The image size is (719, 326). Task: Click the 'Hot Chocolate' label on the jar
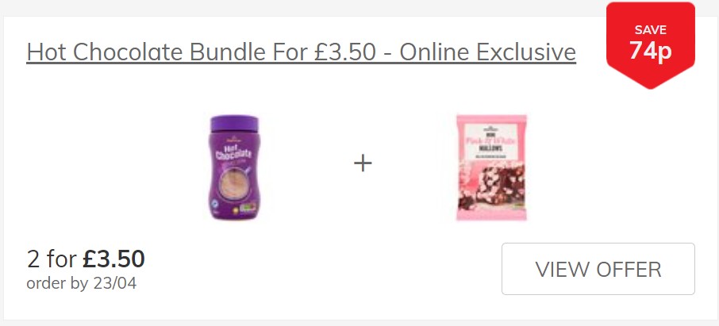(234, 152)
